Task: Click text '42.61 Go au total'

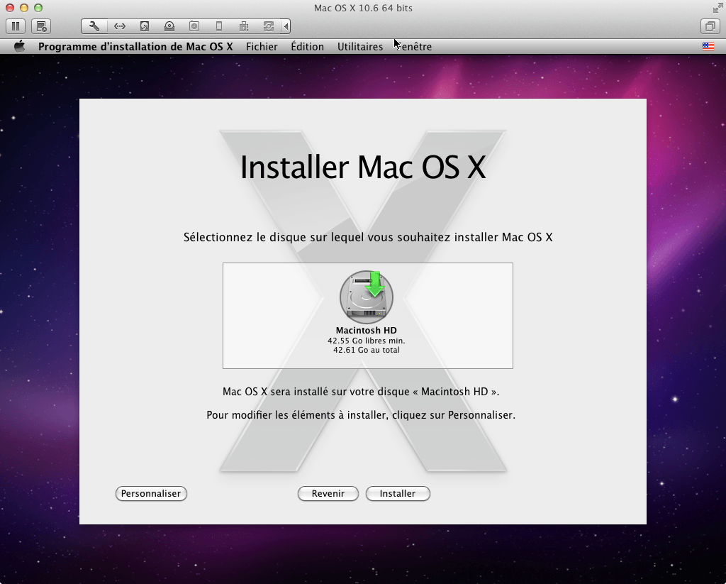Action: [x=367, y=350]
